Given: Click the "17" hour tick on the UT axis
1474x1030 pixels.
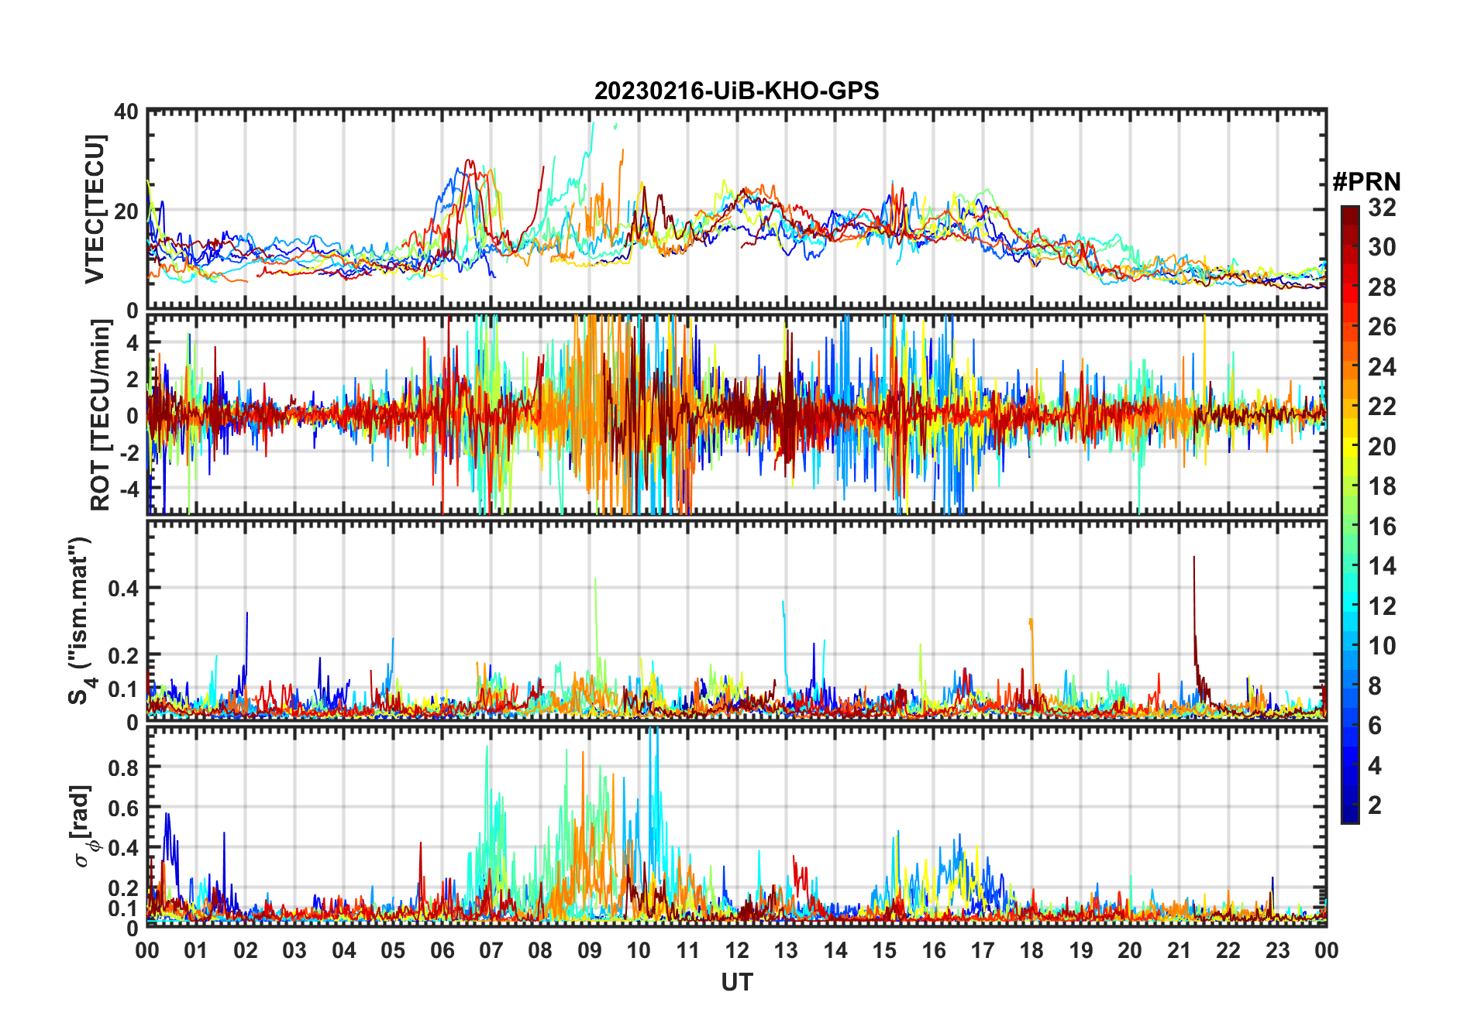Looking at the screenshot, I should coord(983,951).
